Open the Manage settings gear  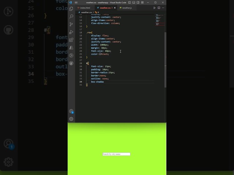pos(71,119)
